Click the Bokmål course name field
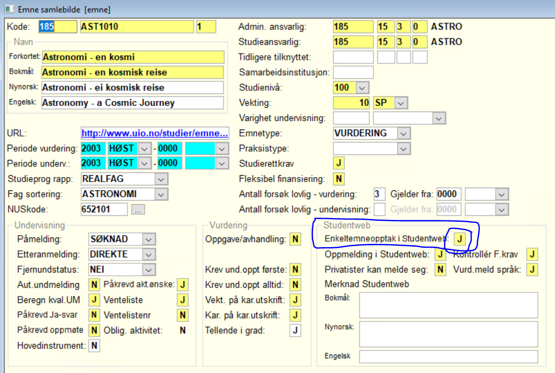555x373 pixels. coord(133,72)
